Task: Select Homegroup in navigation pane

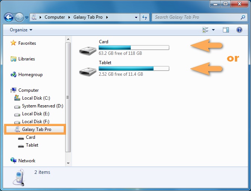Action: click(30, 75)
